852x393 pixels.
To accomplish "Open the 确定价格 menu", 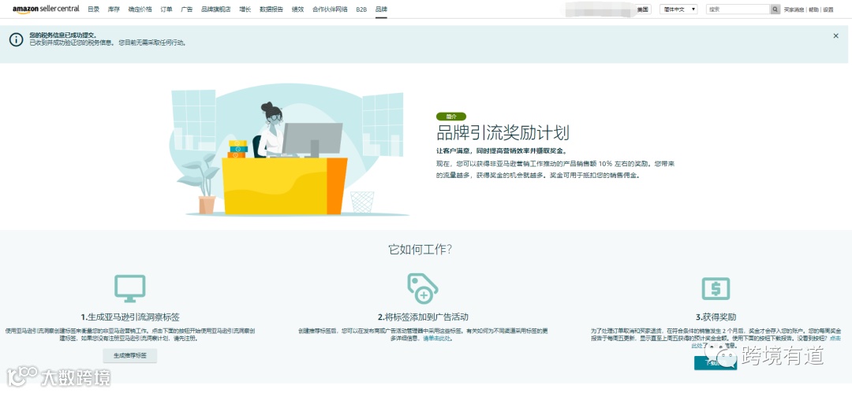I will pyautogui.click(x=140, y=9).
